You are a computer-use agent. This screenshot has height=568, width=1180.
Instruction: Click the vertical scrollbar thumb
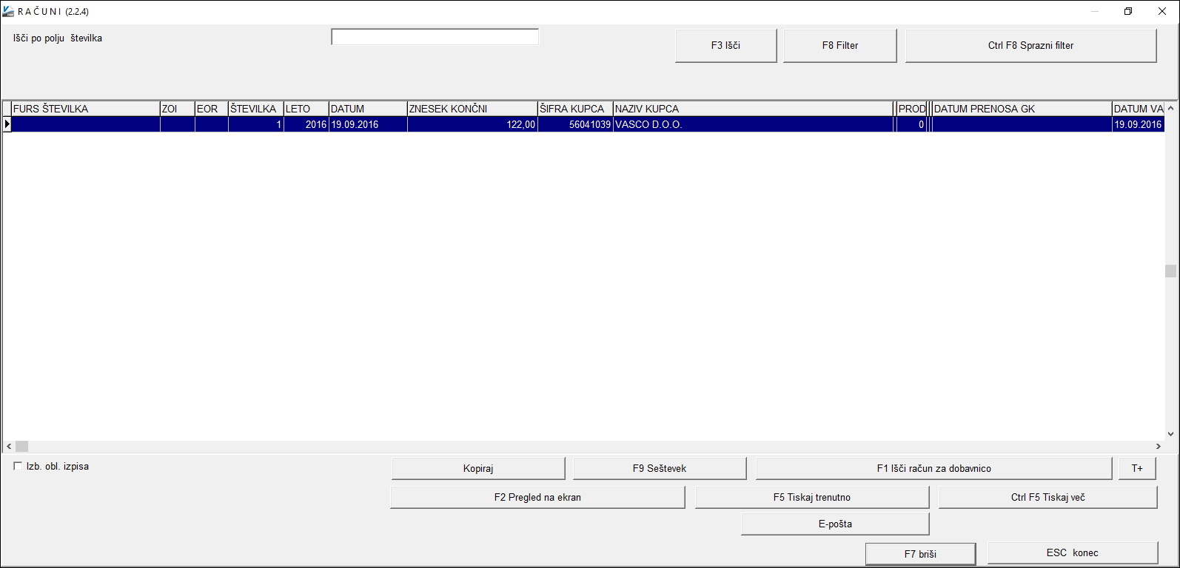click(1170, 271)
